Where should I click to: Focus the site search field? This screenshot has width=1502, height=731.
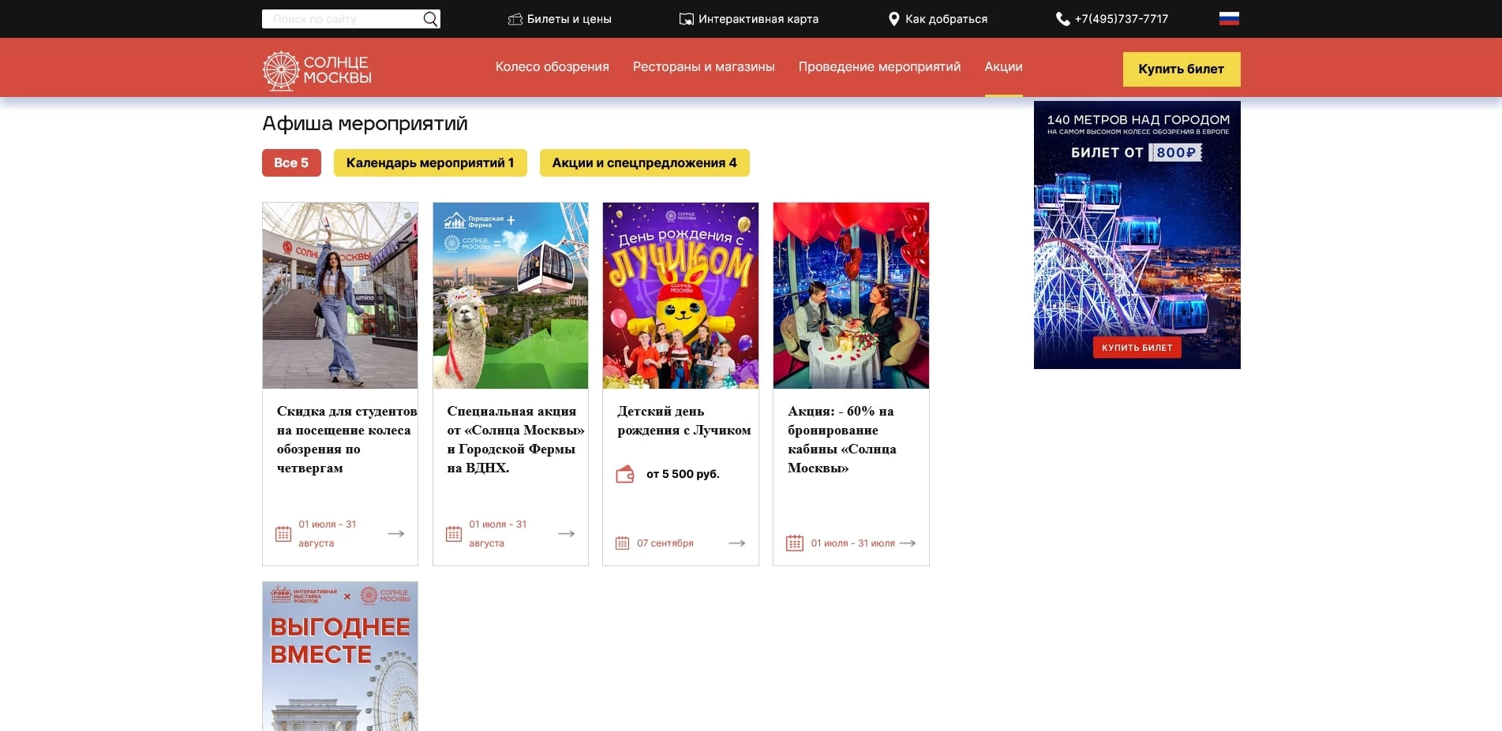pyautogui.click(x=341, y=19)
